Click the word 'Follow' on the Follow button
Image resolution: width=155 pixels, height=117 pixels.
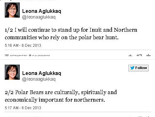[x=141, y=68]
